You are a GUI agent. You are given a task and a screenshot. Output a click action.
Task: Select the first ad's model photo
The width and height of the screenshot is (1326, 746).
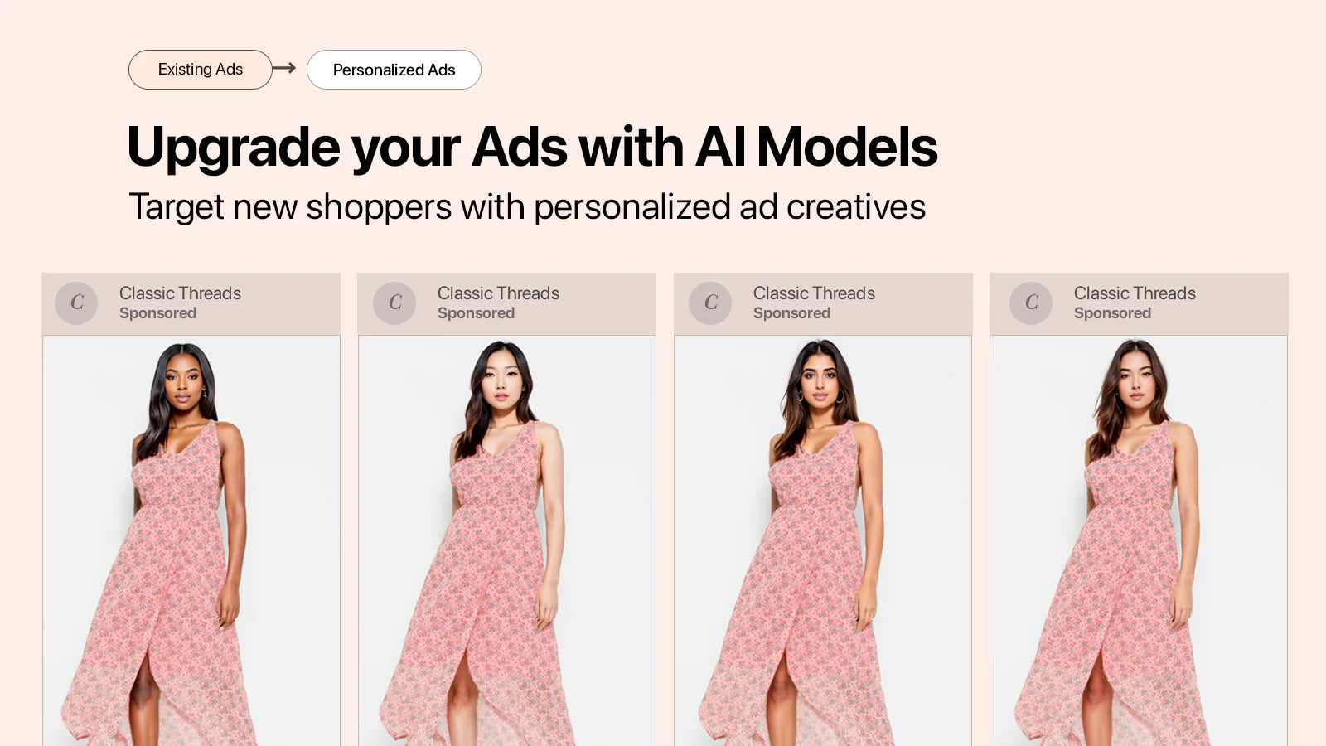[191, 540]
